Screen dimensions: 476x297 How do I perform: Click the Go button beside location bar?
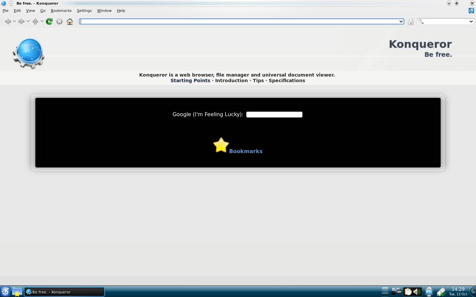(x=410, y=21)
